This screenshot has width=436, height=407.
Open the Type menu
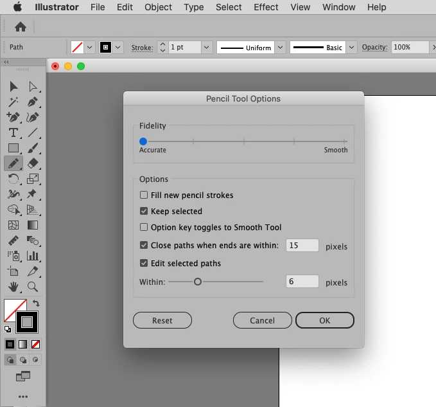[x=193, y=7]
